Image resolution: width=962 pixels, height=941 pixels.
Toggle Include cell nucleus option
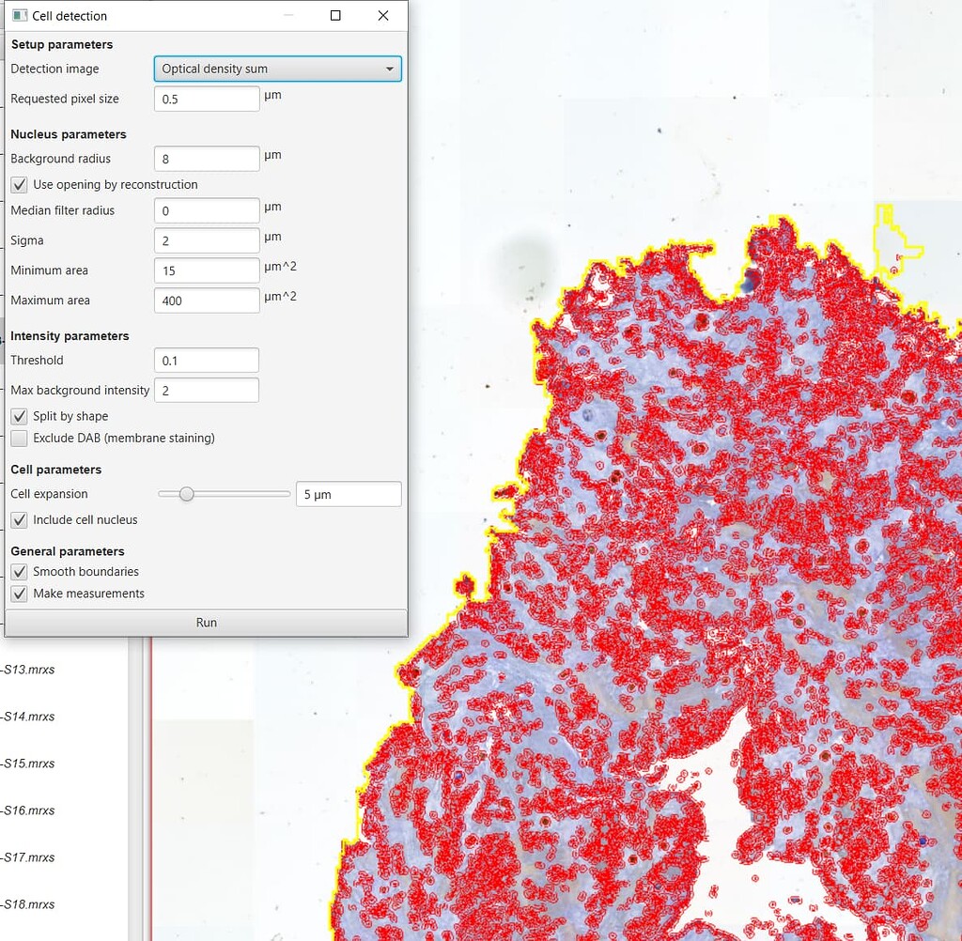pos(19,519)
